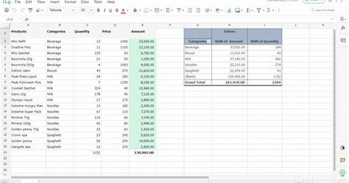Toggle bold formatting
349x183 pixels.
click(x=98, y=10)
